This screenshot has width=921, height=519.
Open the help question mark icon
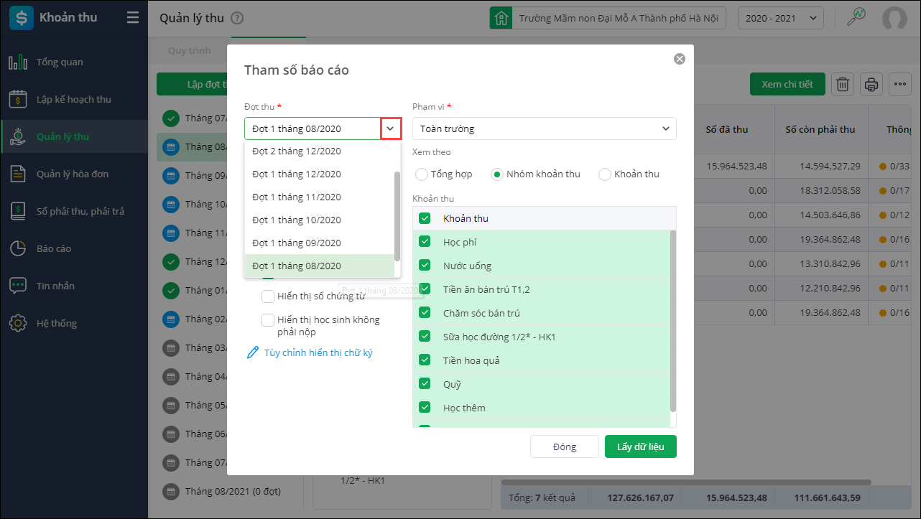tap(238, 19)
